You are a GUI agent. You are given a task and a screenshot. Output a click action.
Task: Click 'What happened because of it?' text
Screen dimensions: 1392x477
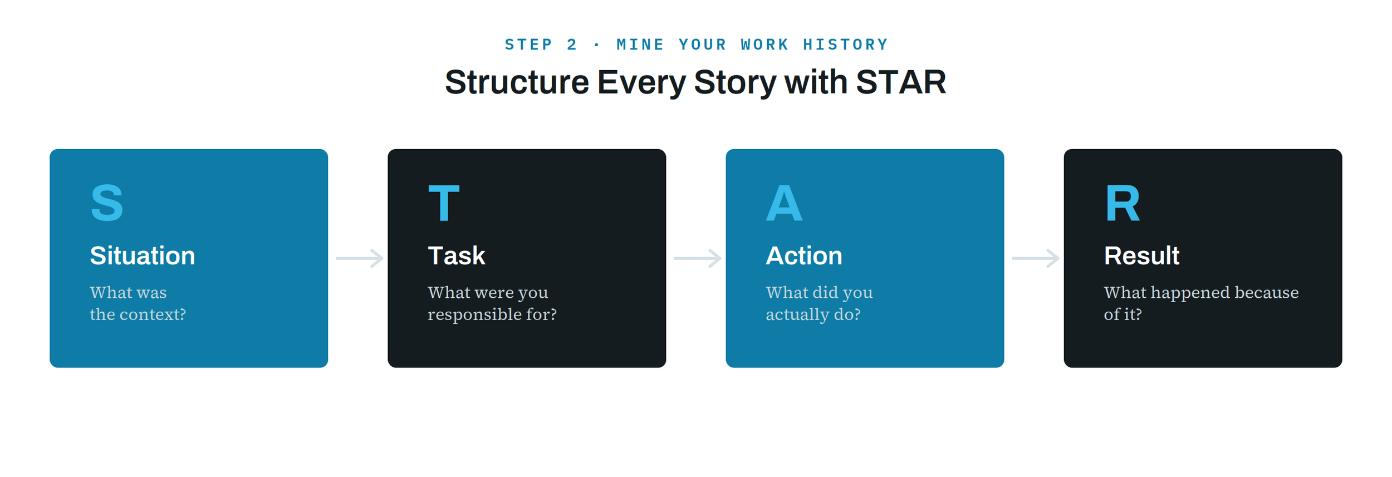[x=1201, y=303]
